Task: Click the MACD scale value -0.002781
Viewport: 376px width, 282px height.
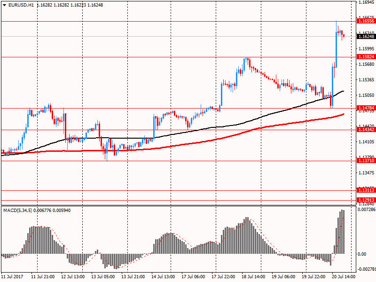Action: [x=367, y=269]
